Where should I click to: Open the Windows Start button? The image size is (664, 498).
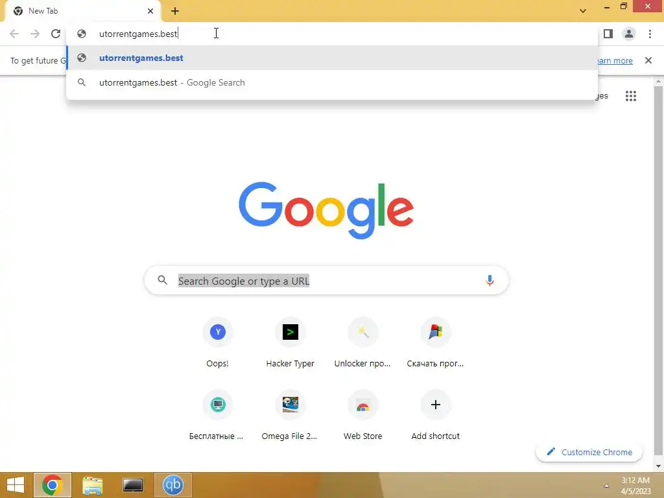[16, 485]
